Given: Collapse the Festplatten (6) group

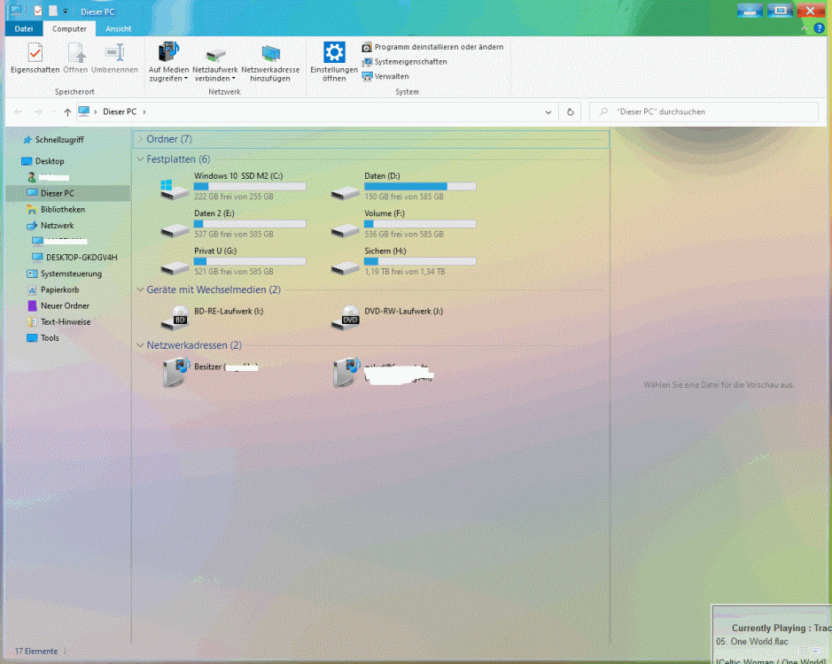Looking at the screenshot, I should tap(141, 159).
